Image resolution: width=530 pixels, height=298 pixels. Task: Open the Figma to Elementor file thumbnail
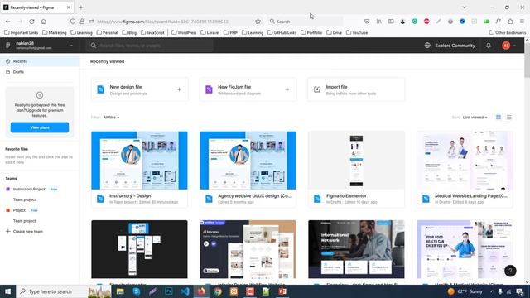[356, 161]
